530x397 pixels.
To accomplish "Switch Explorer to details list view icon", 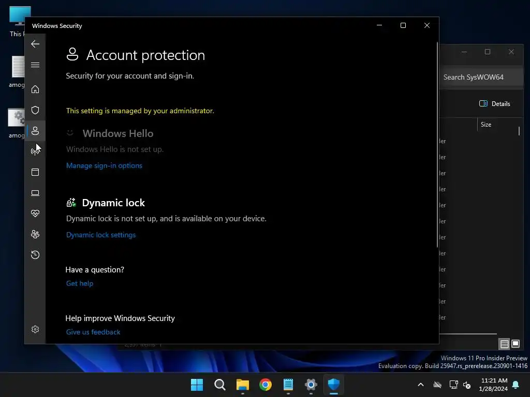I will click(x=504, y=344).
